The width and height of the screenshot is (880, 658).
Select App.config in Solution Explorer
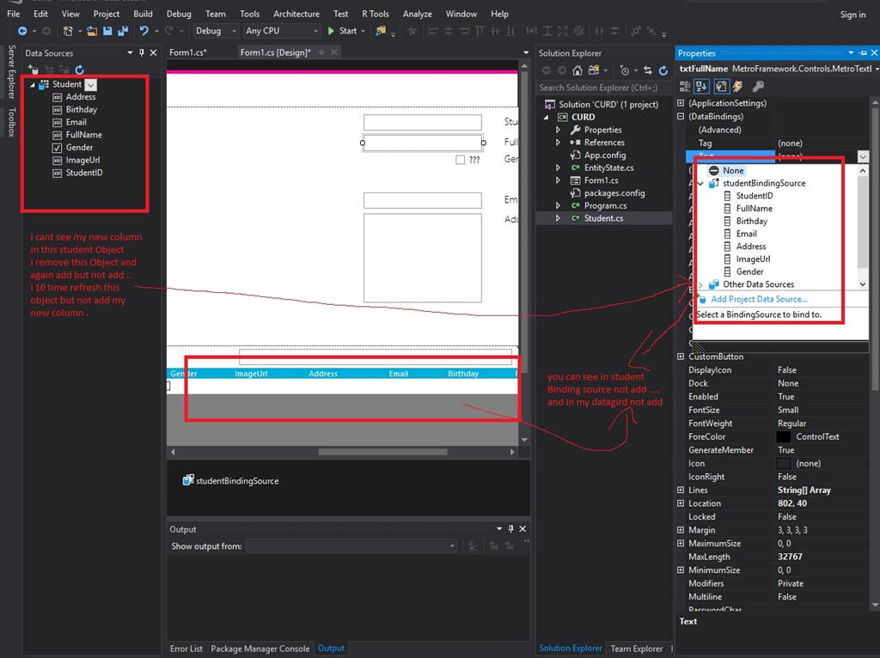click(x=604, y=155)
